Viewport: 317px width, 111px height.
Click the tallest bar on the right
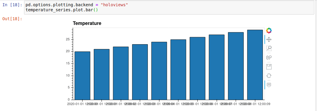255,65
